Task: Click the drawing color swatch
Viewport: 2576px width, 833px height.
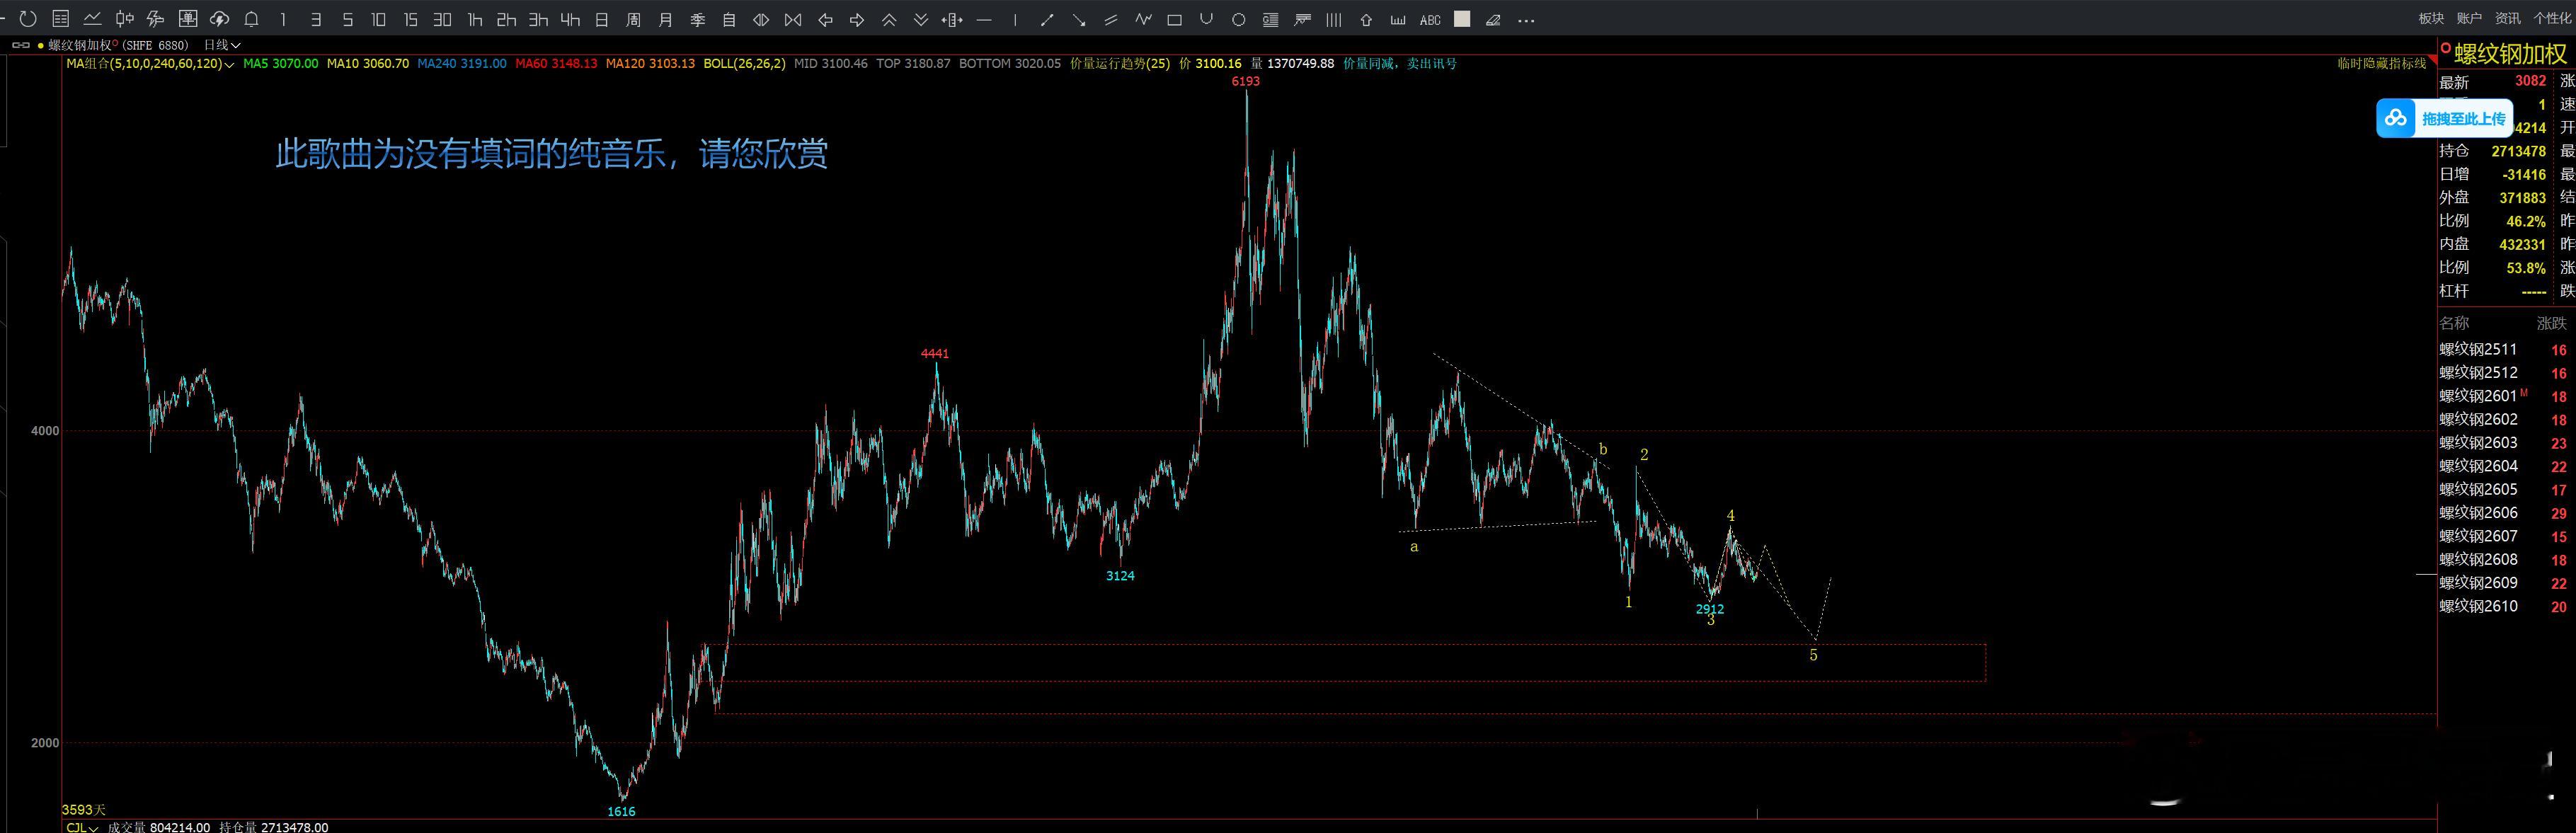Action: 1462,19
